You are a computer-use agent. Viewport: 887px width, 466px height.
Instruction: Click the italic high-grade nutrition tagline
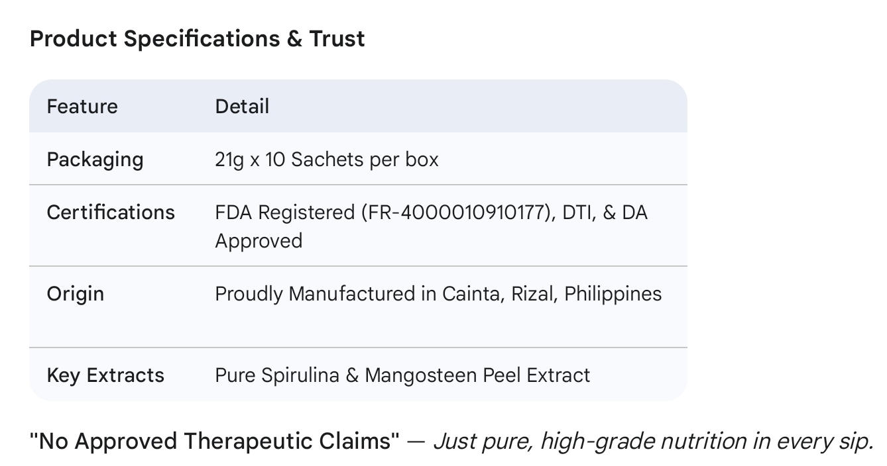point(652,441)
